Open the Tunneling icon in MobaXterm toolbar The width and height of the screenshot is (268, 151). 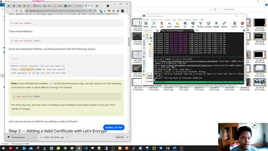pos(209,24)
